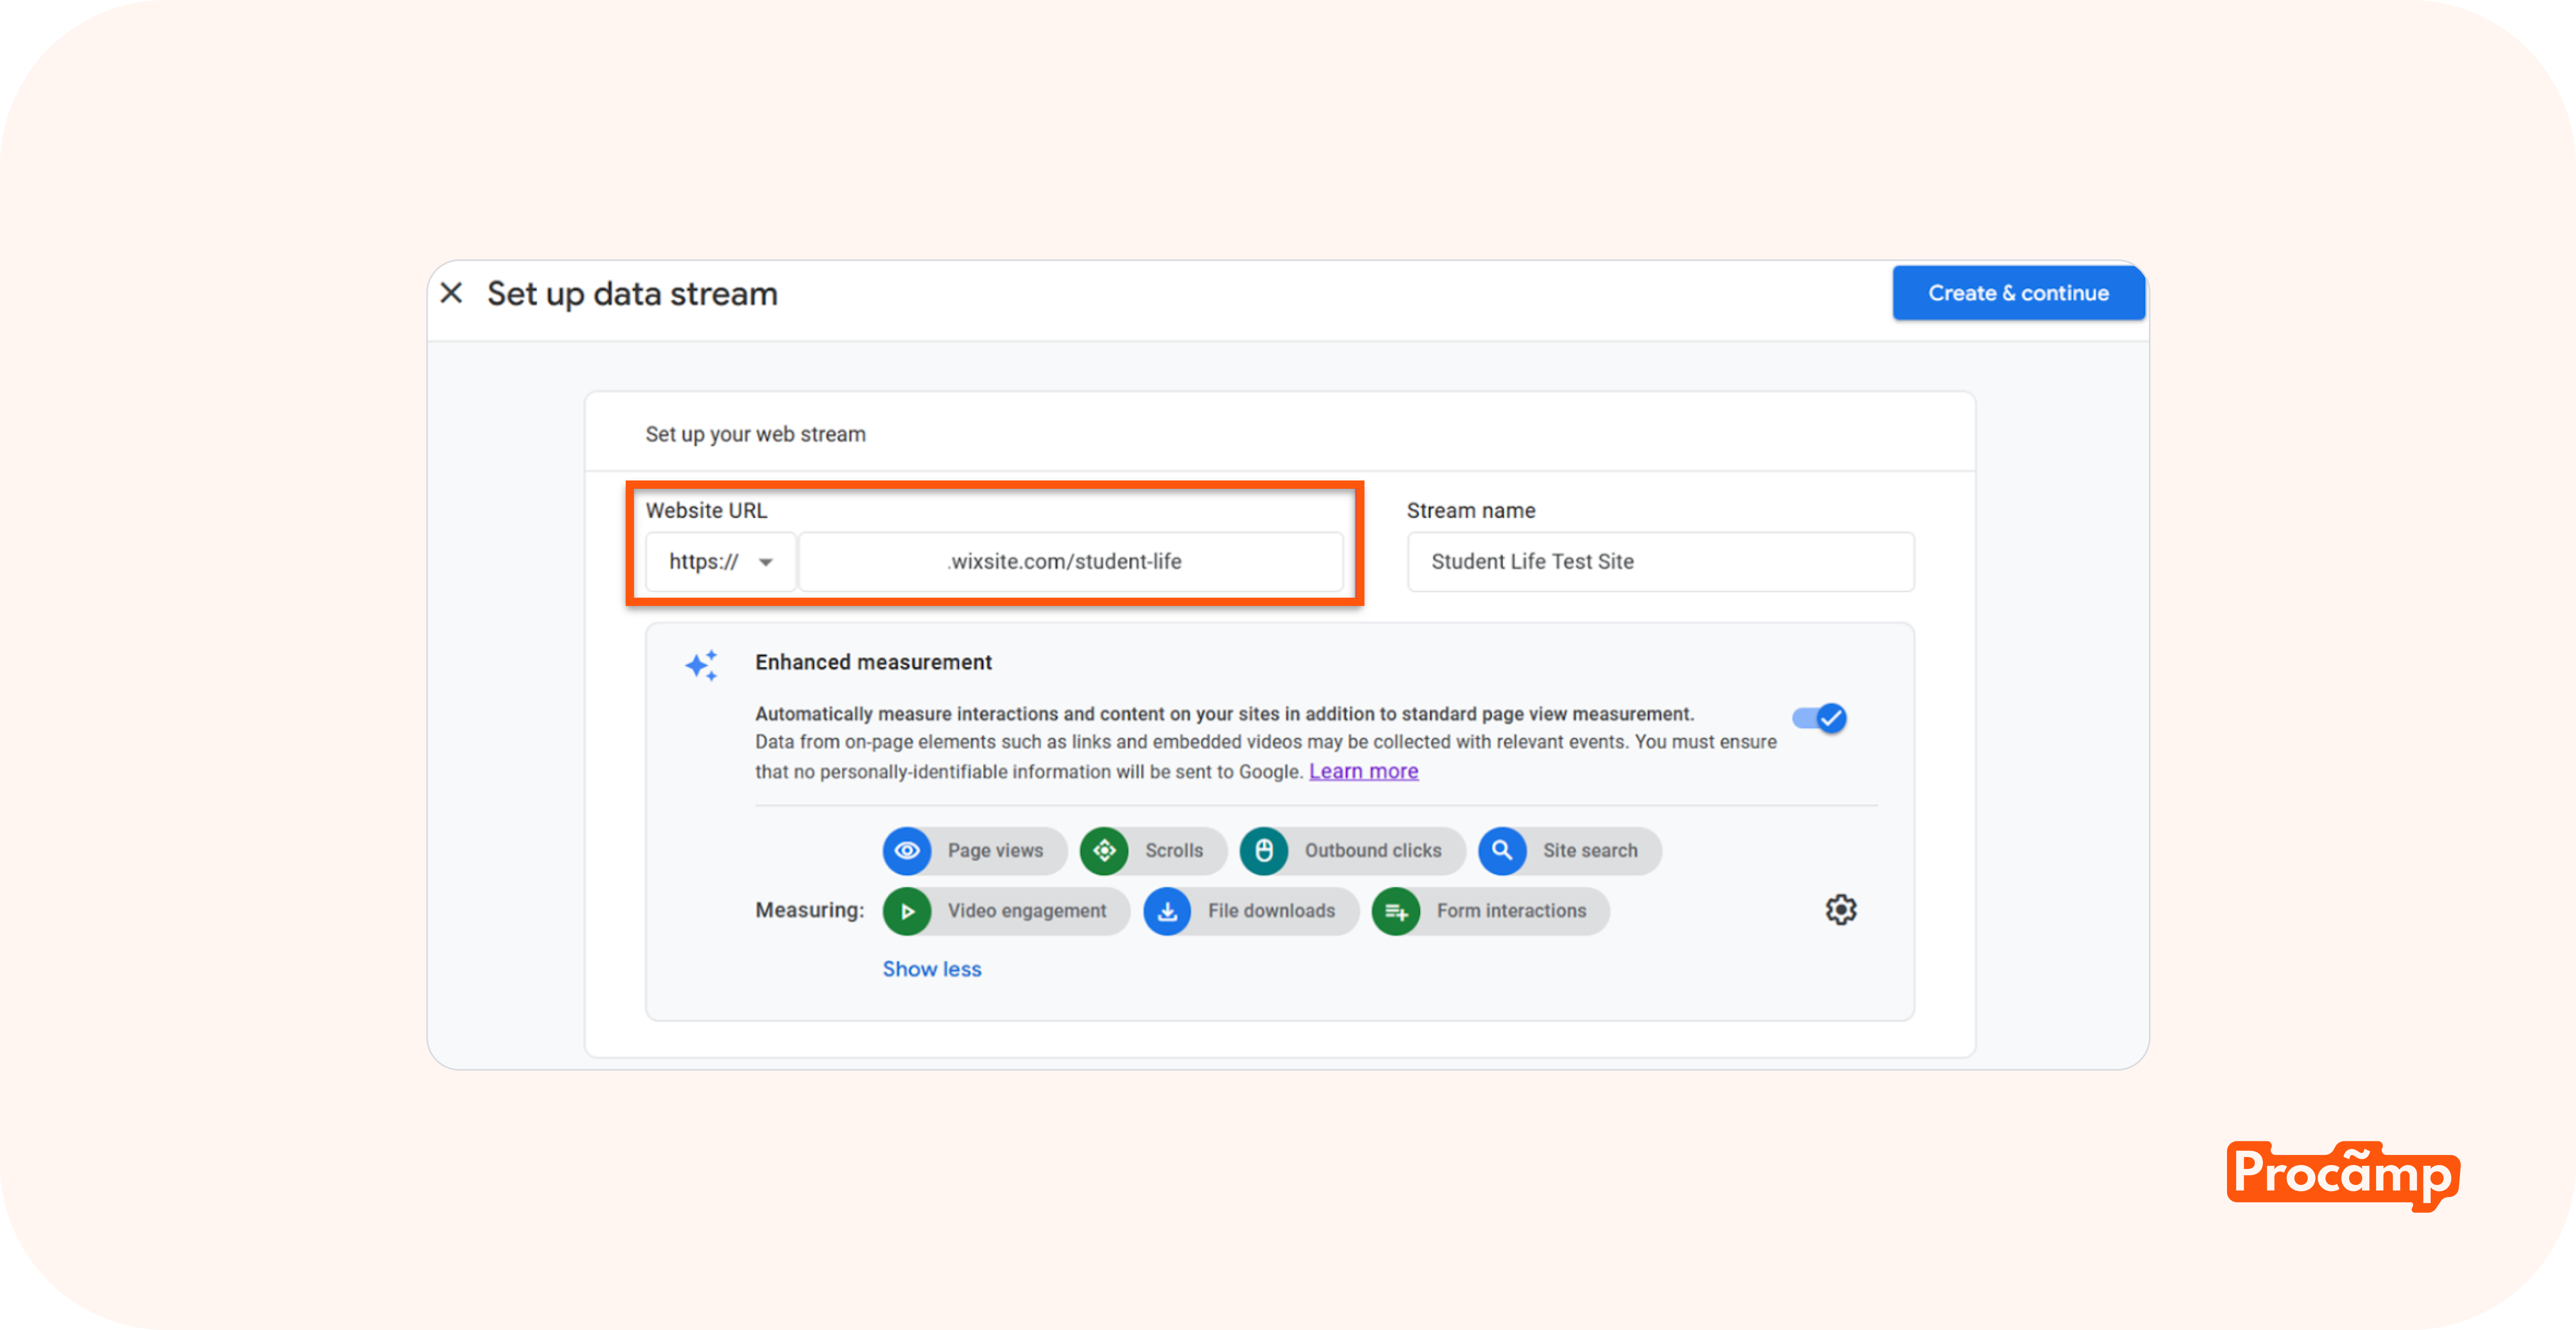
Task: Click the Form interactions icon
Action: [1396, 911]
